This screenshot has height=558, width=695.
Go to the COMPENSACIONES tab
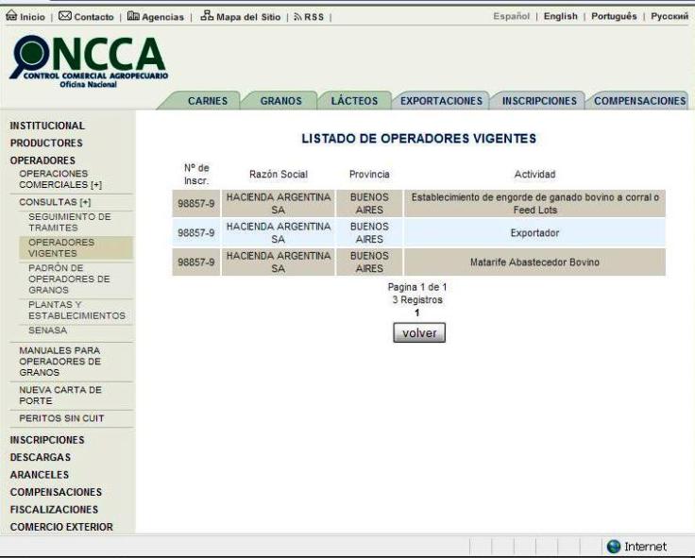(639, 101)
